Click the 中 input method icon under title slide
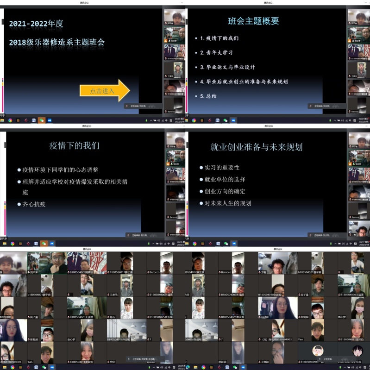This screenshot has height=370, width=370. 167,120
